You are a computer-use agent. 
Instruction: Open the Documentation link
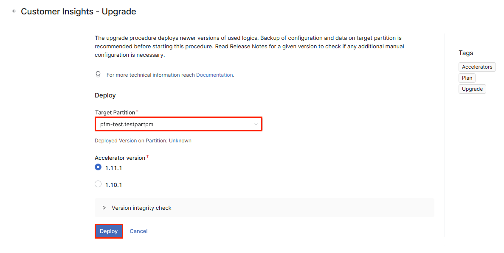[214, 75]
